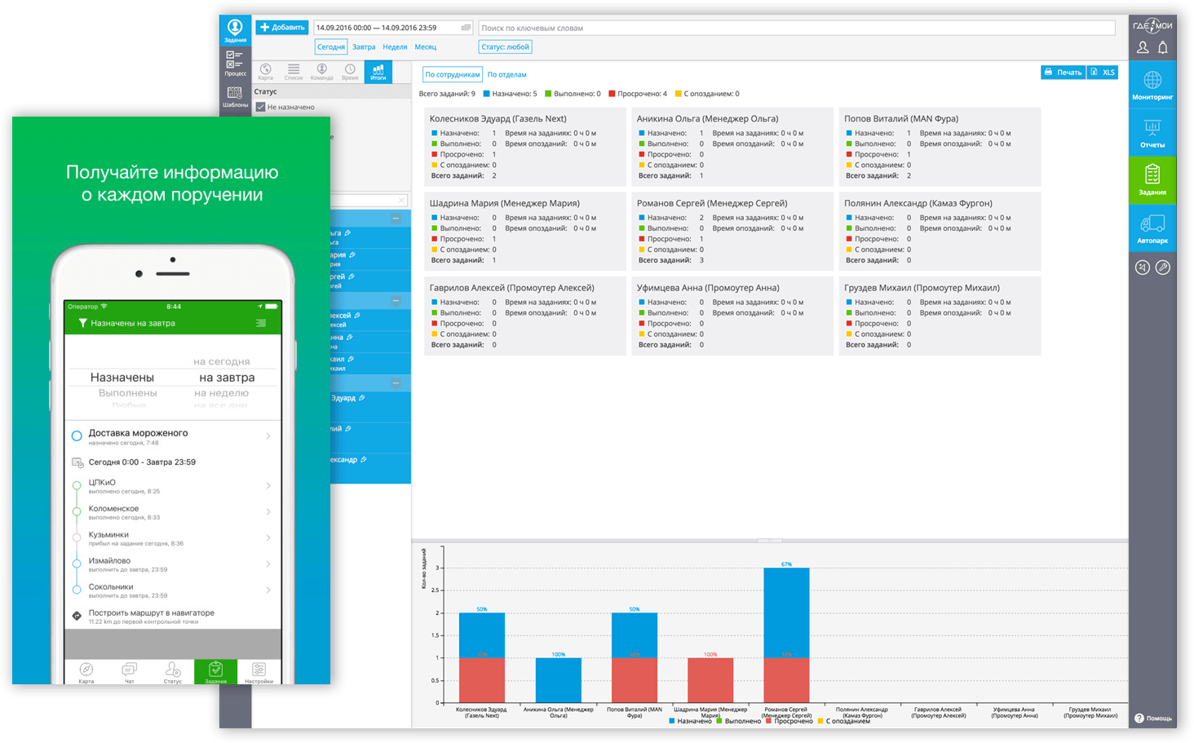Expand Сокольники checkpoint chevron
The image size is (1194, 743).
[268, 590]
